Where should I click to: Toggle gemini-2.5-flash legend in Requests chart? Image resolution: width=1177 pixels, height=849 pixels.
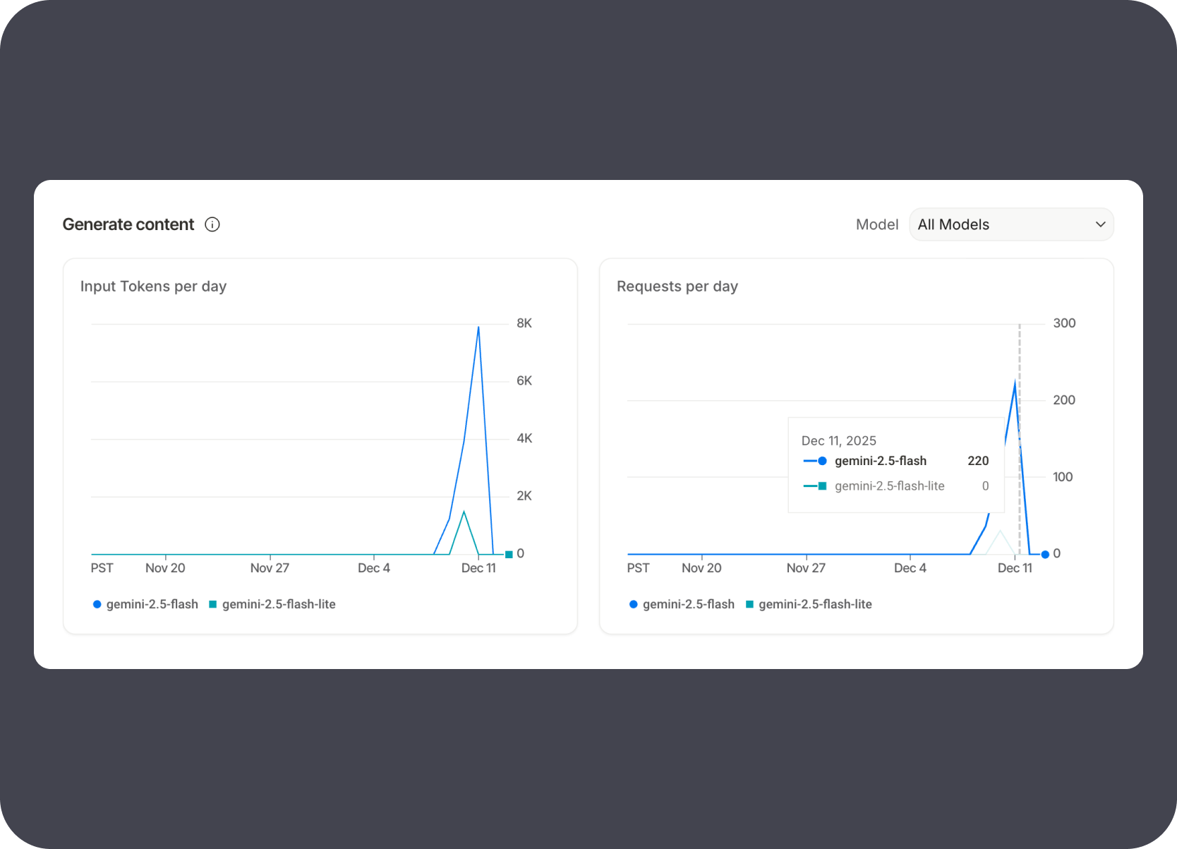(x=682, y=604)
